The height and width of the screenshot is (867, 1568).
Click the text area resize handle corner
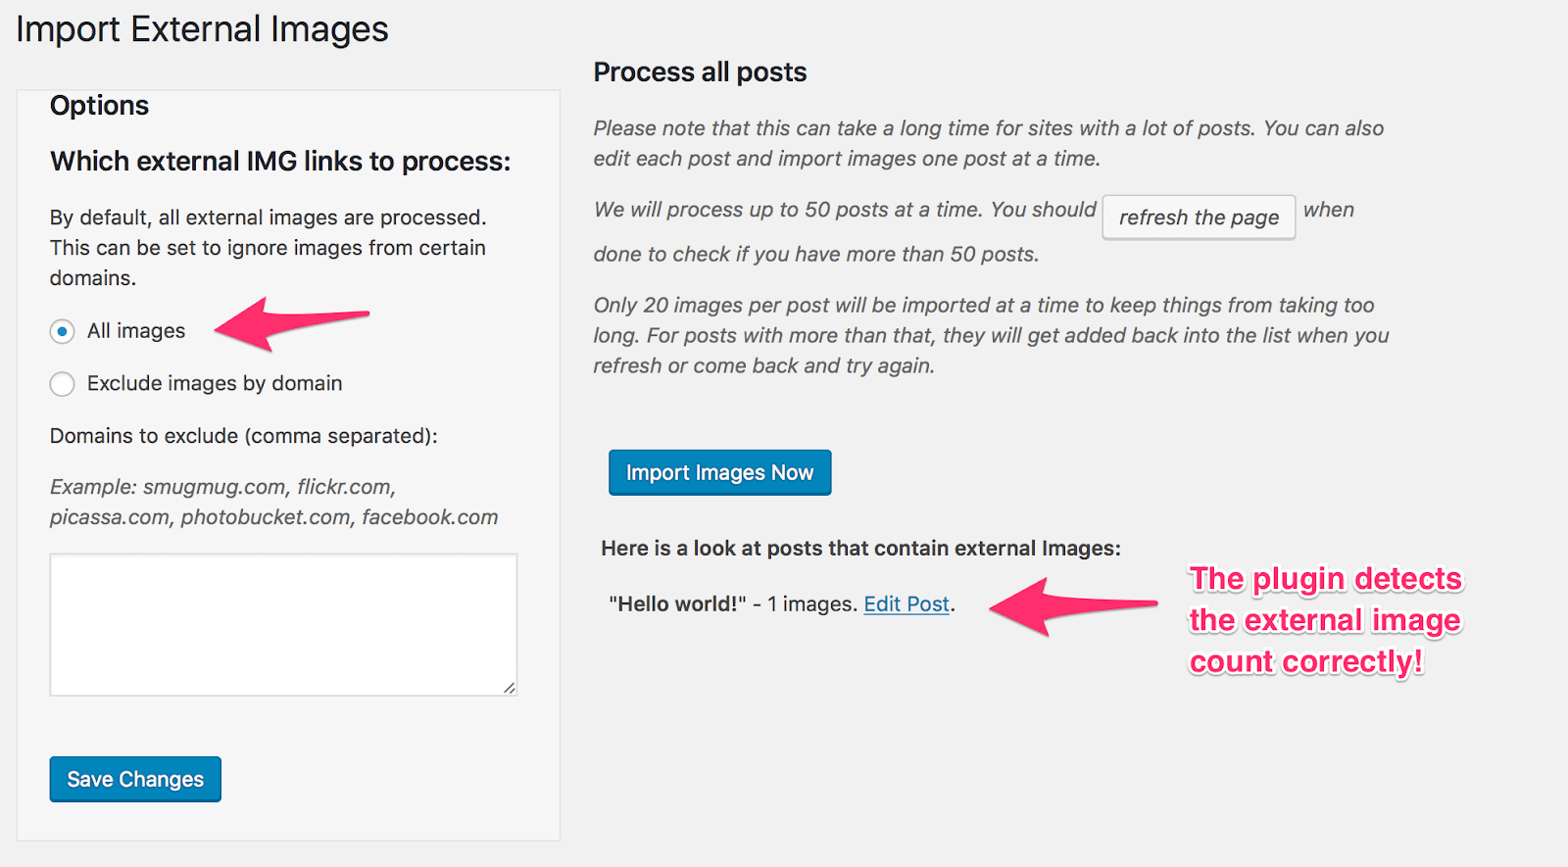(510, 688)
